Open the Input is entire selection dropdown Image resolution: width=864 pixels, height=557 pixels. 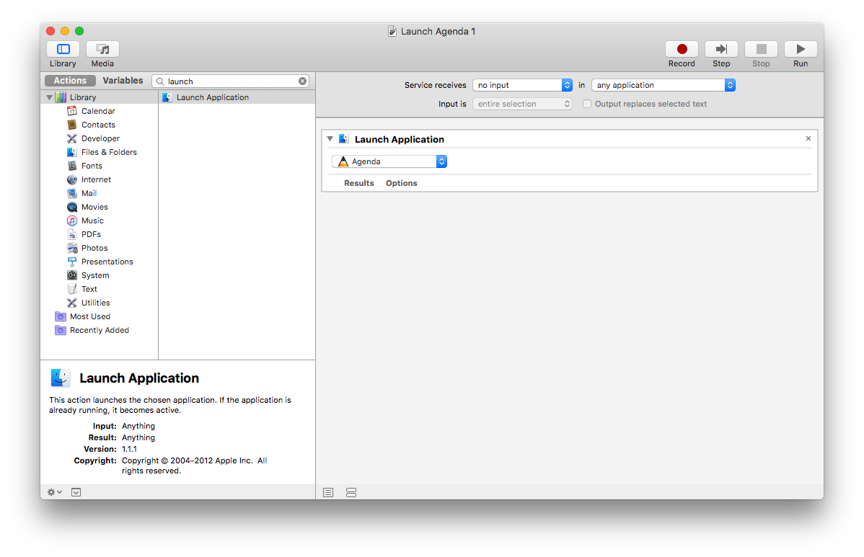point(522,104)
